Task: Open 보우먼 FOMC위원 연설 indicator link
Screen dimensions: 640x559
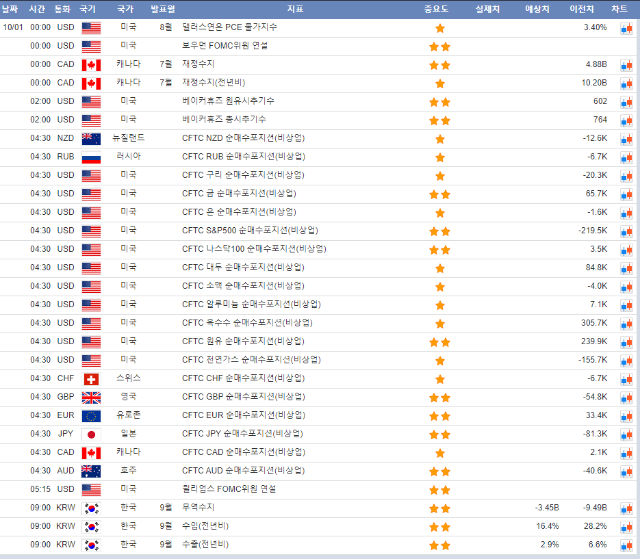Action: [x=225, y=46]
